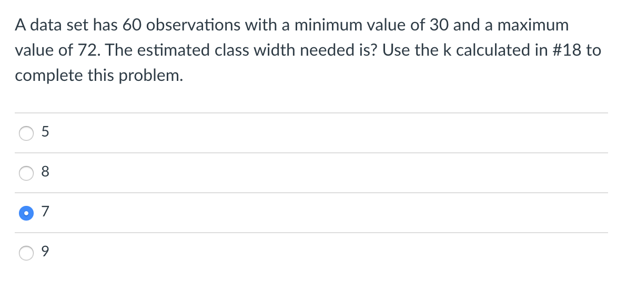Click the word "observations" in the question
Viewport: 627px width, 292px height.
coord(193,25)
